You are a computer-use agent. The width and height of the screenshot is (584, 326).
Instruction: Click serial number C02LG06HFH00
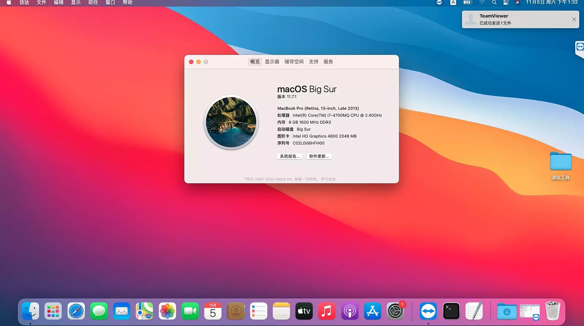(308, 143)
